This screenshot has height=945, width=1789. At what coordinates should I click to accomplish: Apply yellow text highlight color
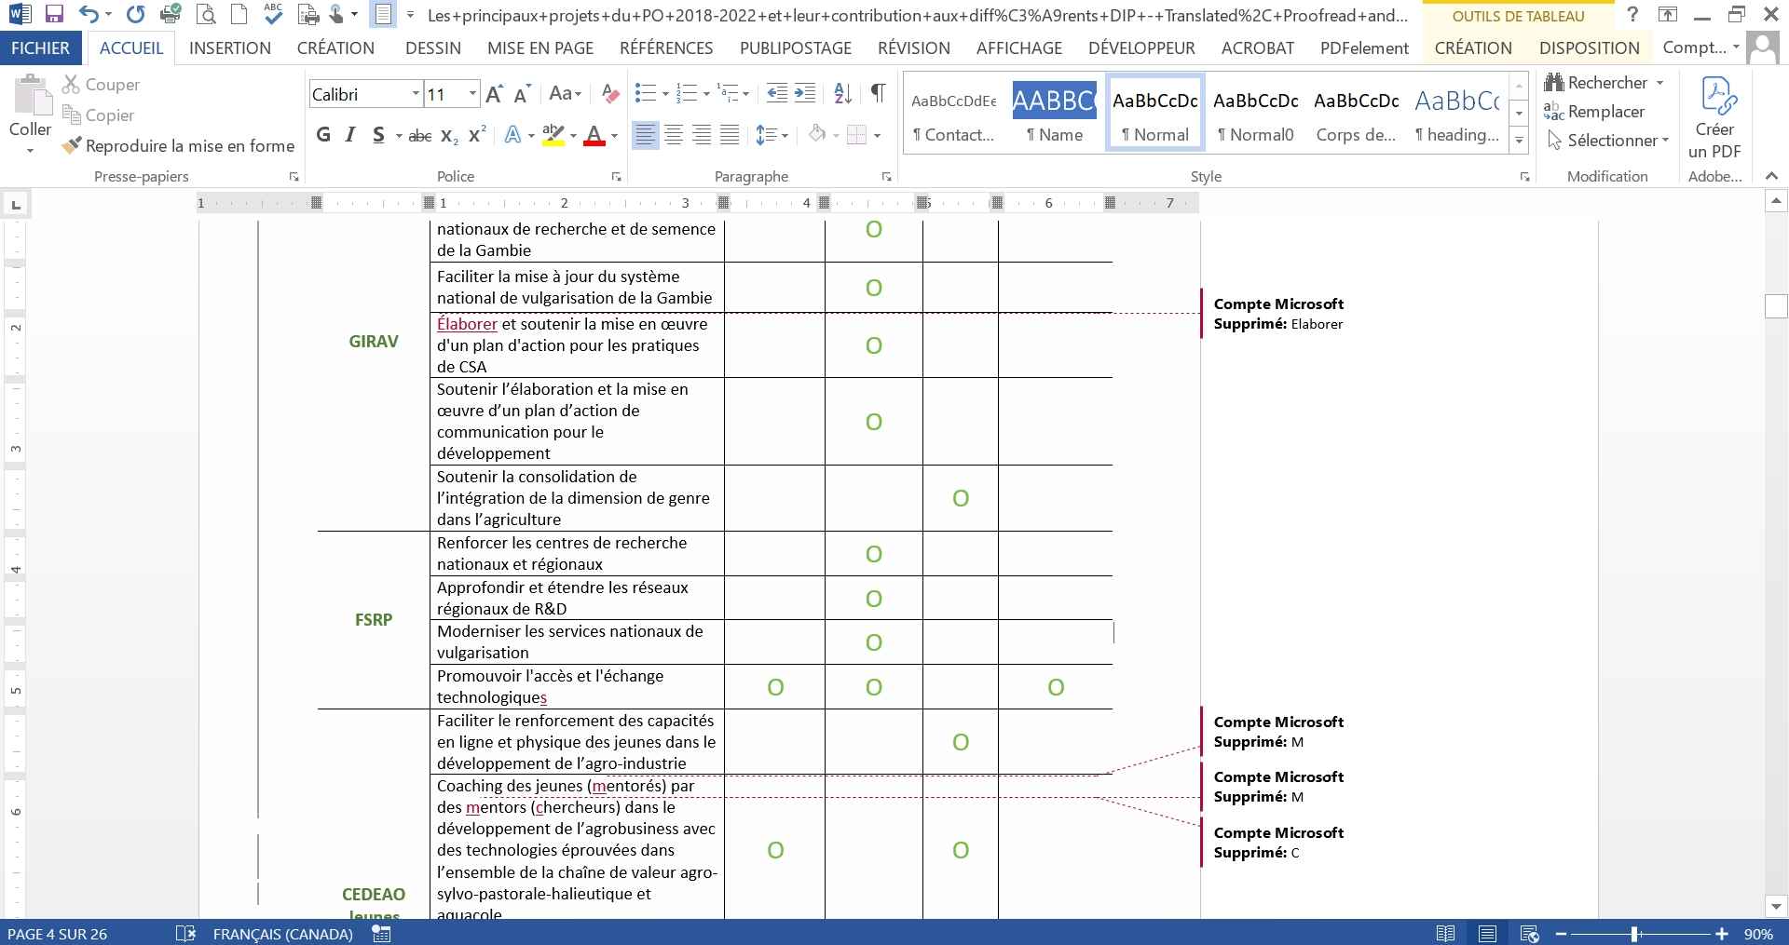tap(553, 135)
